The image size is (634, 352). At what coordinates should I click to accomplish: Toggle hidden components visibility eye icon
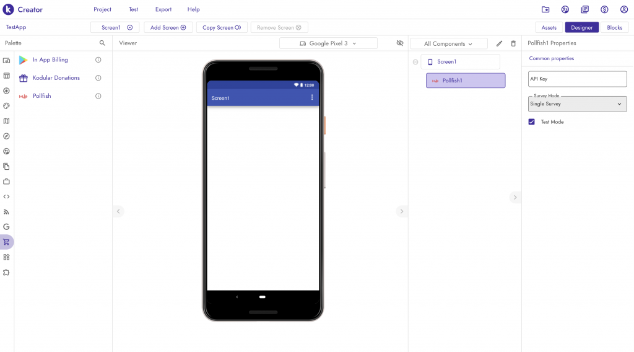click(400, 43)
